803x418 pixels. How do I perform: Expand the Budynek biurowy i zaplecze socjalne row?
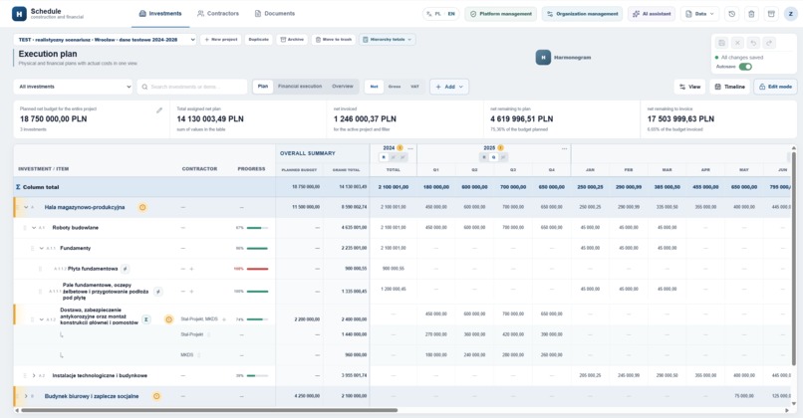point(26,396)
